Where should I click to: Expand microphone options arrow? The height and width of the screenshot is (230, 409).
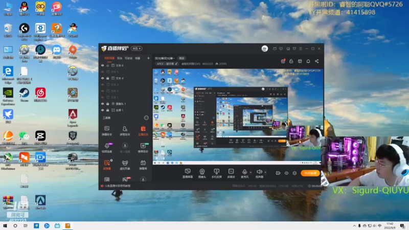point(251,172)
